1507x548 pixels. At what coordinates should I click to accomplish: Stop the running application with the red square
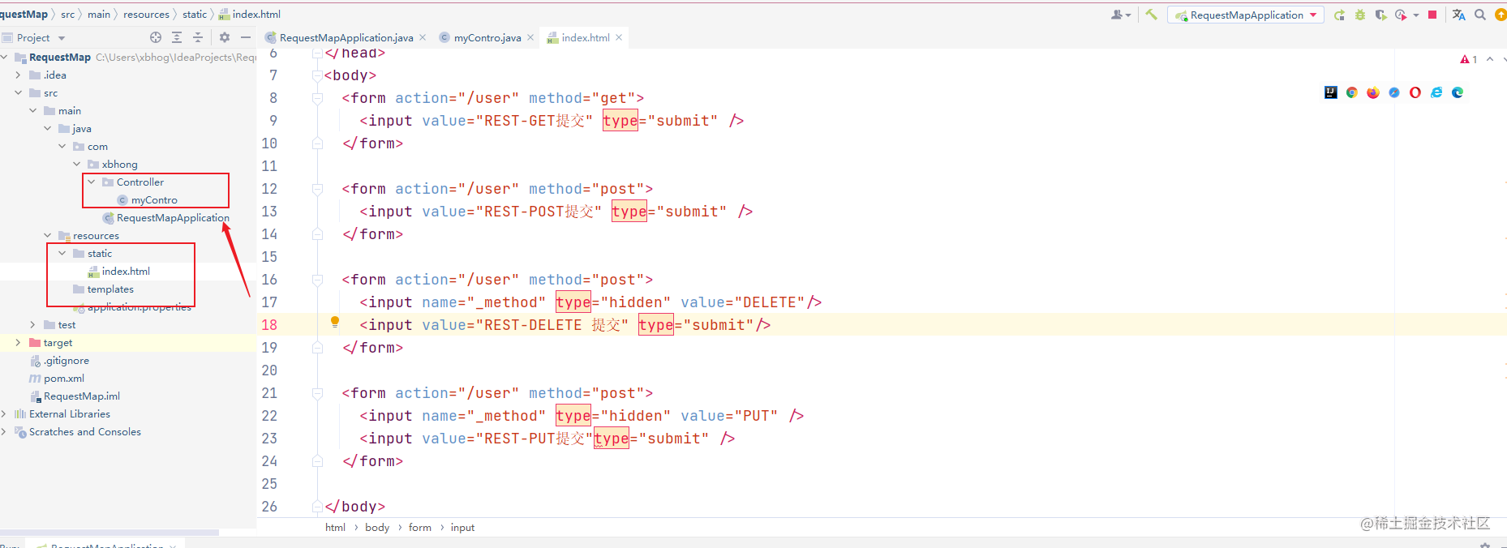tap(1432, 15)
